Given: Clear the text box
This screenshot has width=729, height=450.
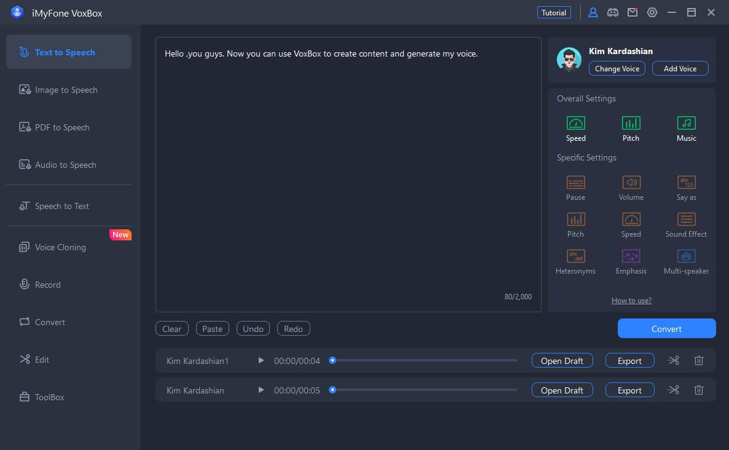Looking at the screenshot, I should click(171, 329).
